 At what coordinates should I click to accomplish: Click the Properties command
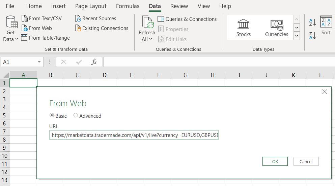173,29
